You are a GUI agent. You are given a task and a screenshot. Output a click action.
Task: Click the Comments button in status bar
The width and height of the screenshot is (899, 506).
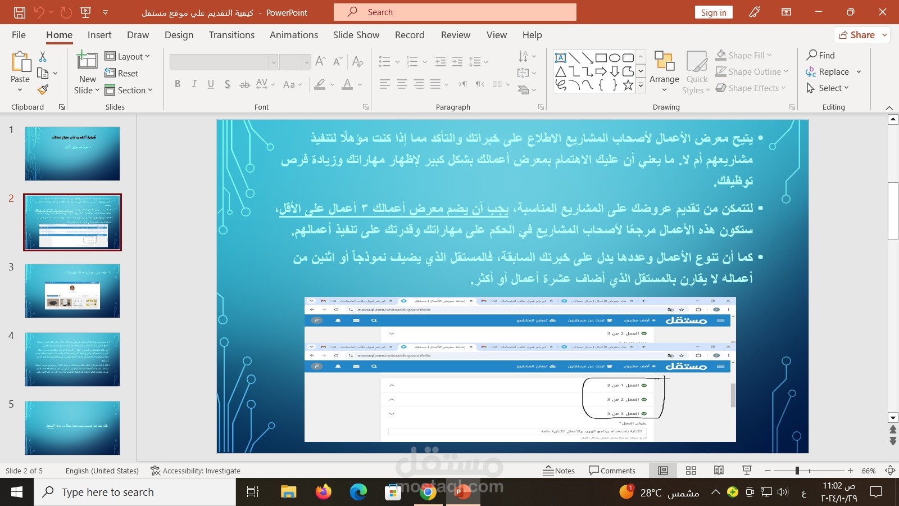(612, 471)
